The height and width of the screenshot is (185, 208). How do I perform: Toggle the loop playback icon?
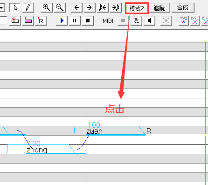pyautogui.click(x=136, y=21)
